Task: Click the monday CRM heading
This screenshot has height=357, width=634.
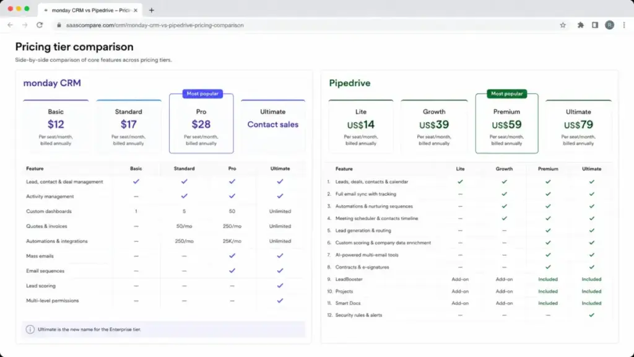Action: tap(52, 83)
